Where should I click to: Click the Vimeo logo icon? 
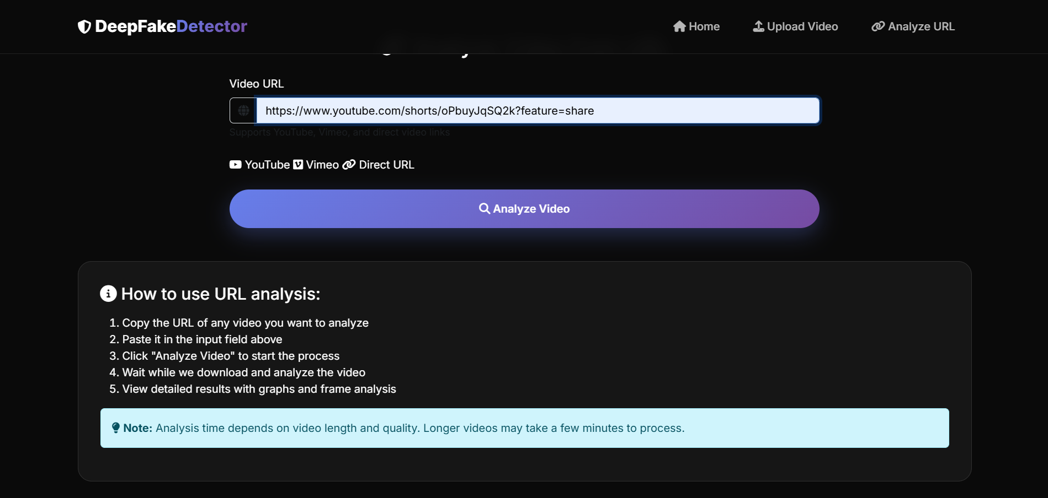click(x=298, y=165)
